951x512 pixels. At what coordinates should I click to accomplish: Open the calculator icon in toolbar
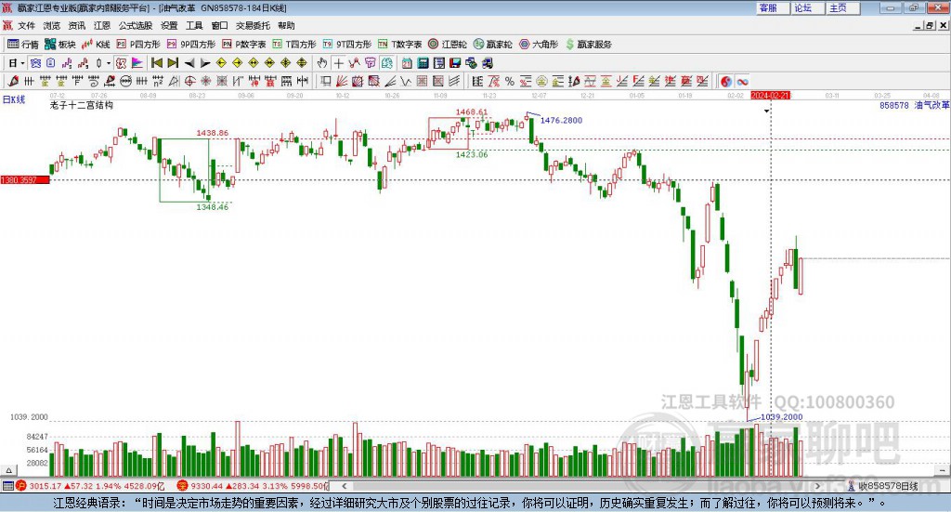tap(423, 63)
